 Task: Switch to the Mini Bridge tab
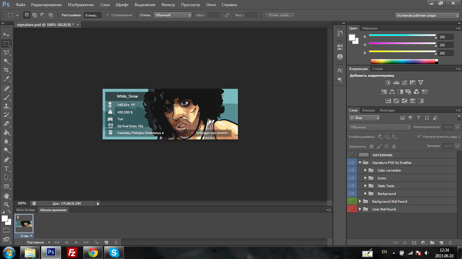26,210
